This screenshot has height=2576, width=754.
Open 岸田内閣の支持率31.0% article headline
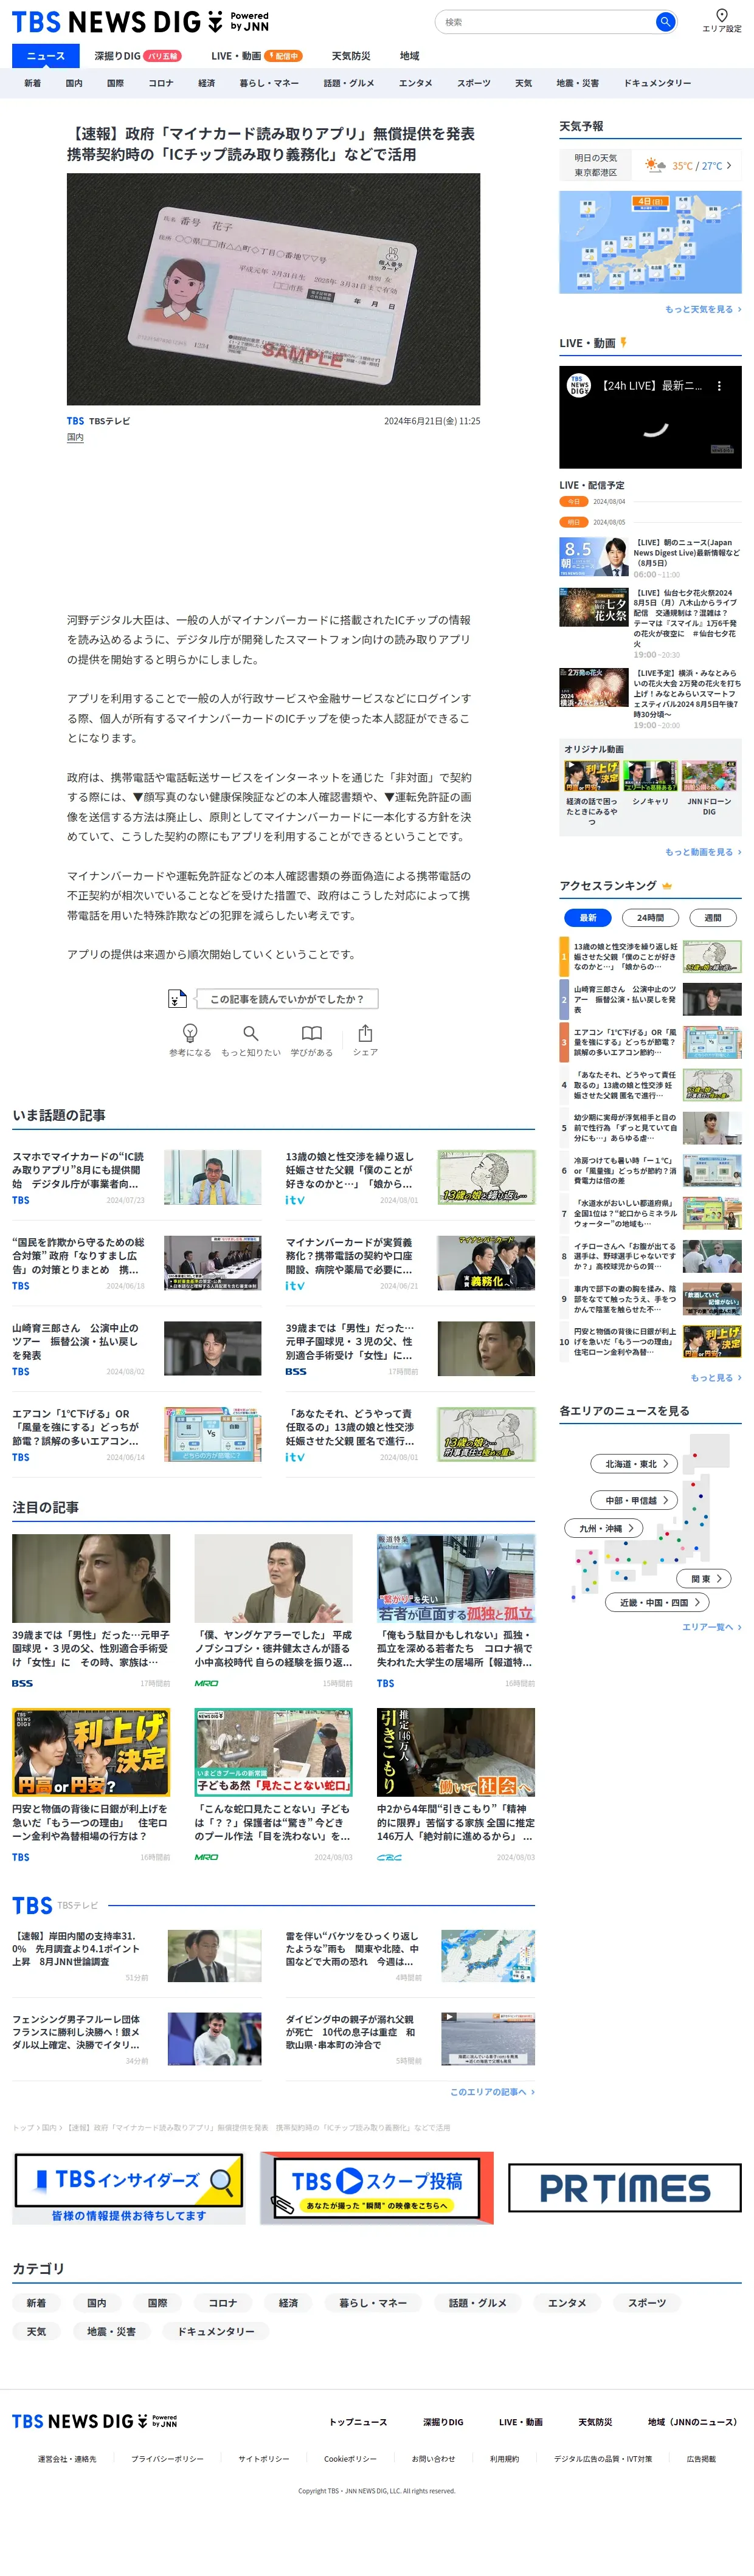pos(76,1949)
